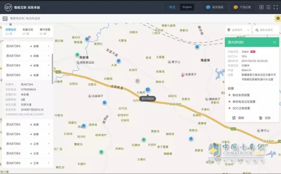Image resolution: width=281 pixels, height=174 pixels.
Task: Click the 隆盛镇 town label
Action: (205, 60)
